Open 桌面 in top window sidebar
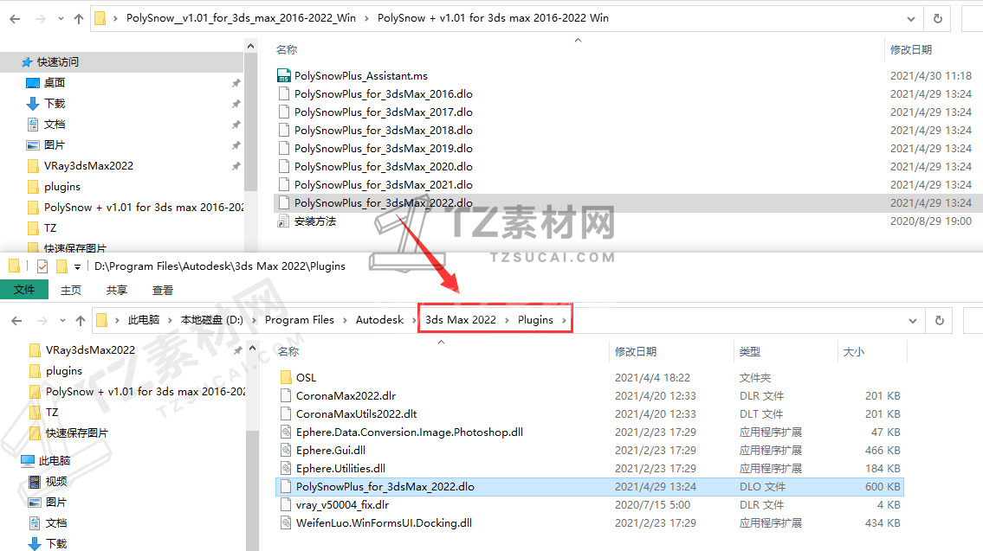Screen dimensions: 983x551 coord(55,83)
